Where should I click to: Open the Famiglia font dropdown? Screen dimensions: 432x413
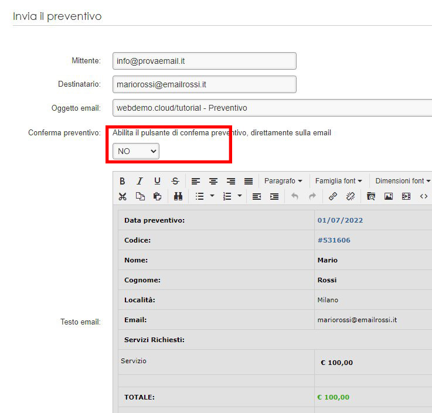tap(338, 181)
